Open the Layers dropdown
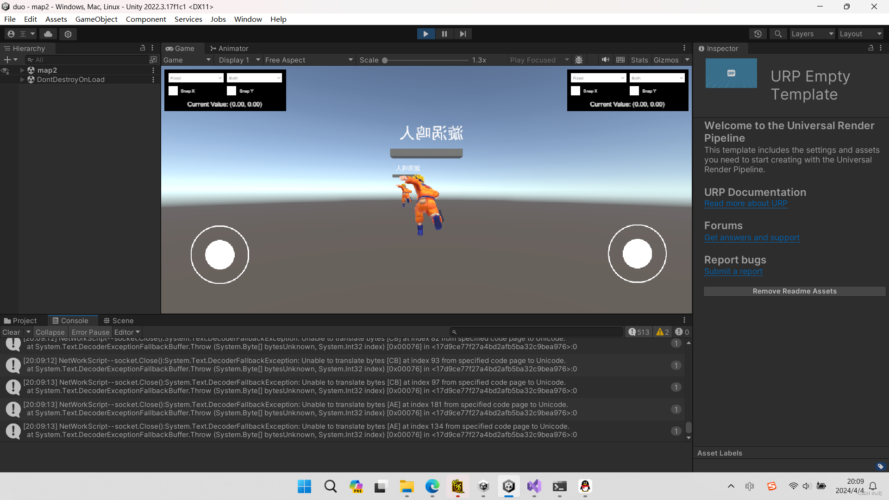This screenshot has height=500, width=889. click(x=812, y=34)
